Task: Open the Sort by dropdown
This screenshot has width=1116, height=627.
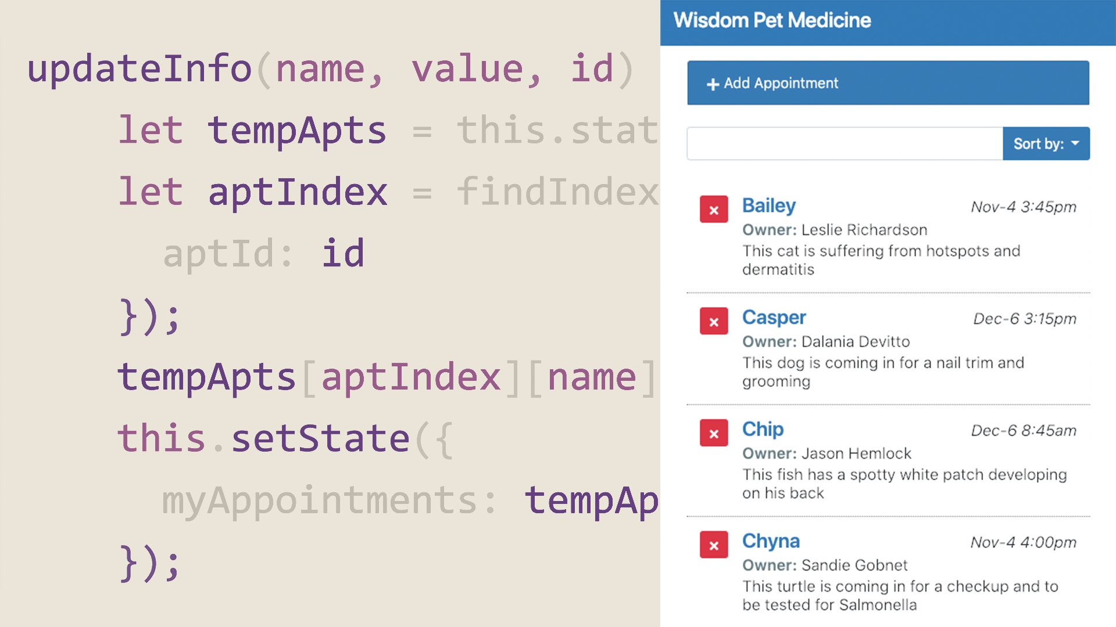Action: click(x=1046, y=143)
